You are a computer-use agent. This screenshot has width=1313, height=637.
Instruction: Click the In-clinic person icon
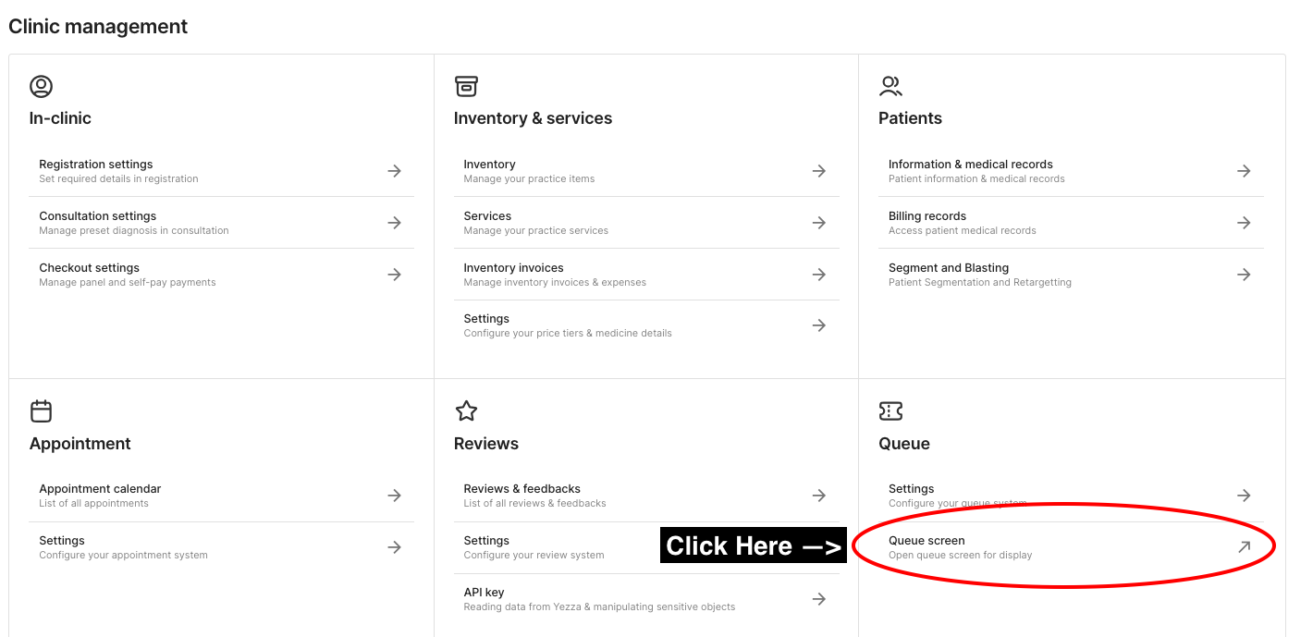[41, 87]
